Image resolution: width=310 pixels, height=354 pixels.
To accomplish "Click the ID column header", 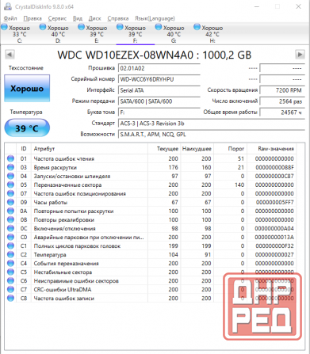I will pos(24,149).
